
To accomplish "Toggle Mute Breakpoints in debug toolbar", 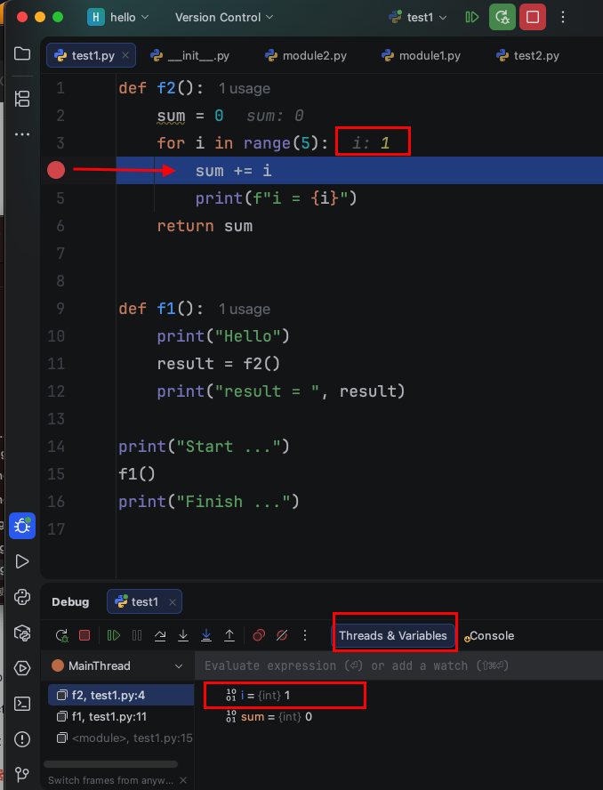I will [x=282, y=635].
